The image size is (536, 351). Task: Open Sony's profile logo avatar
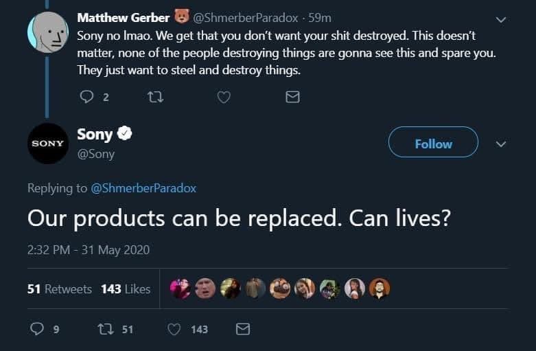48,144
